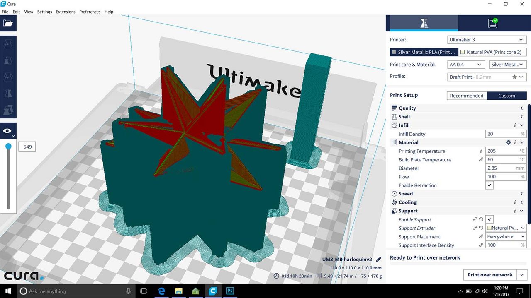Screen dimensions: 531x298
Task: Edit the Printing Temperature field
Action: 506,151
